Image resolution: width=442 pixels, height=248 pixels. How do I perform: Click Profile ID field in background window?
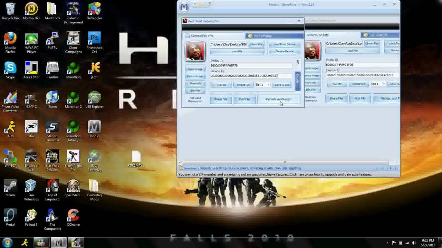pyautogui.click(x=363, y=65)
